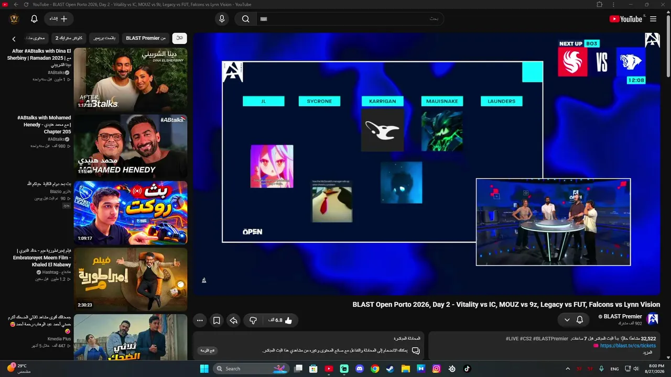Screen dimensions: 671x377
Task: Open Discord from the taskbar
Action: 360,369
